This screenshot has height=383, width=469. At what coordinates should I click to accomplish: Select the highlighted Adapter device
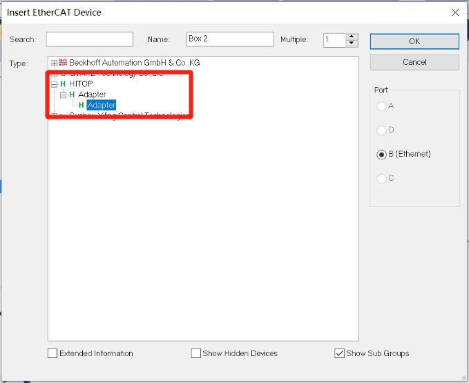pyautogui.click(x=102, y=105)
